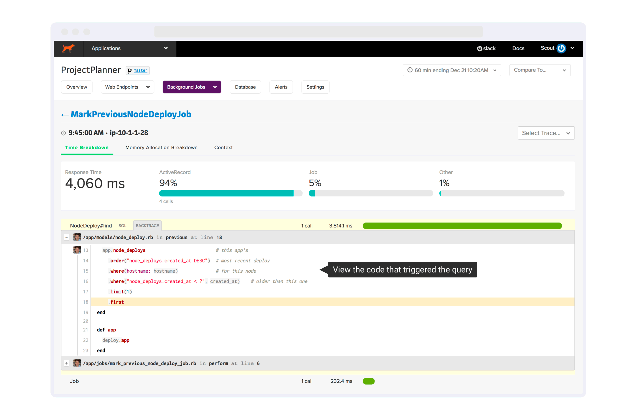Click author avatar next to line 13
This screenshot has height=420, width=637.
pos(77,250)
